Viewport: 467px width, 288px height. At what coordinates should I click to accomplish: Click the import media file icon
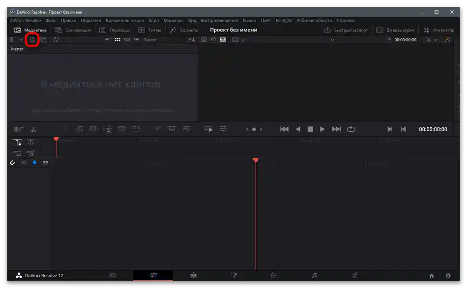32,40
